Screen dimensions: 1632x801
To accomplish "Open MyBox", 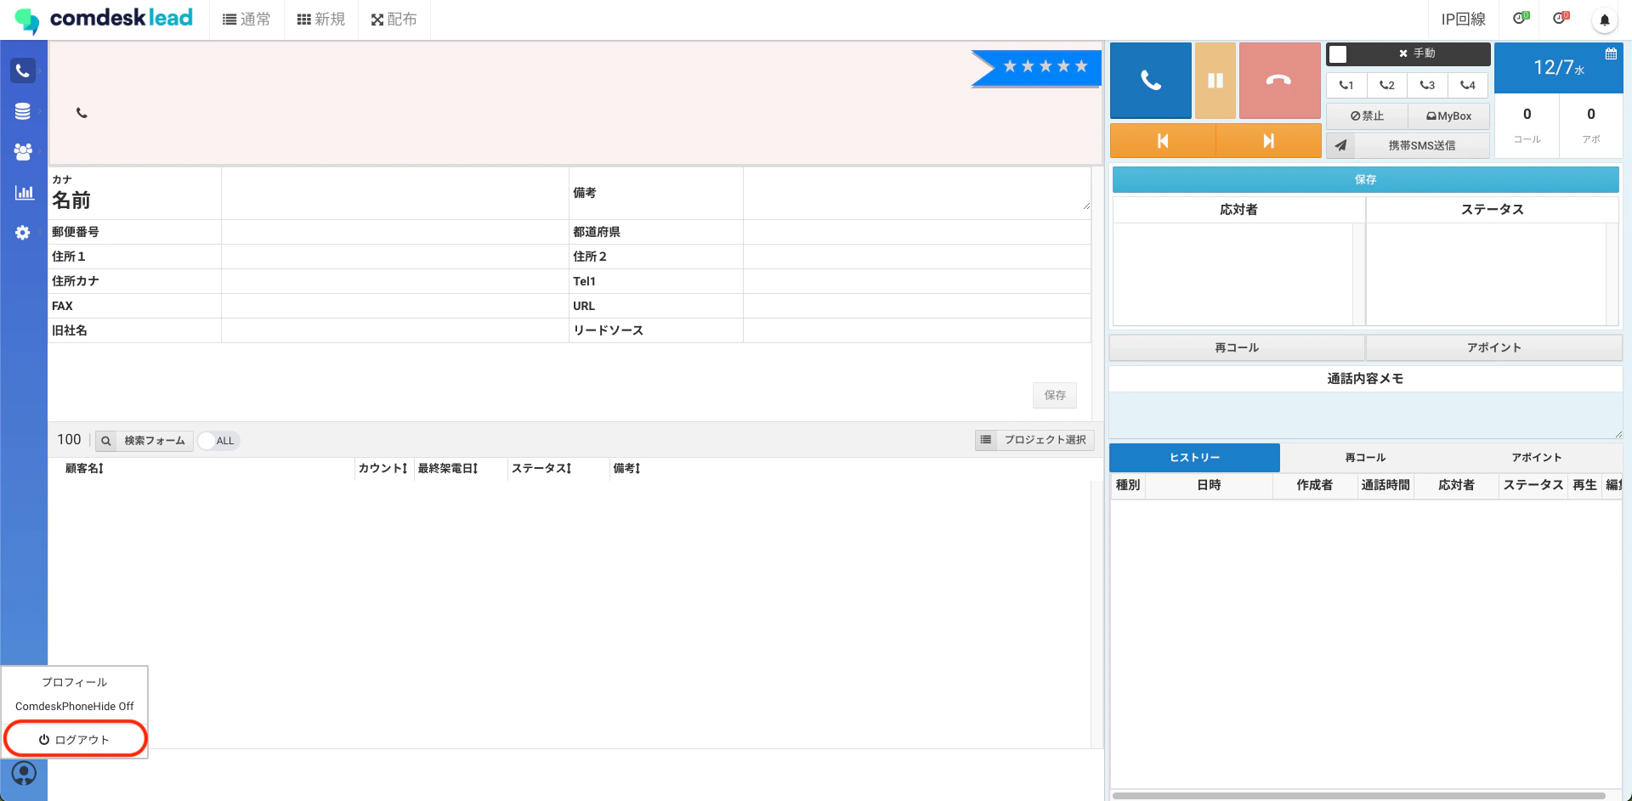I will [1449, 116].
